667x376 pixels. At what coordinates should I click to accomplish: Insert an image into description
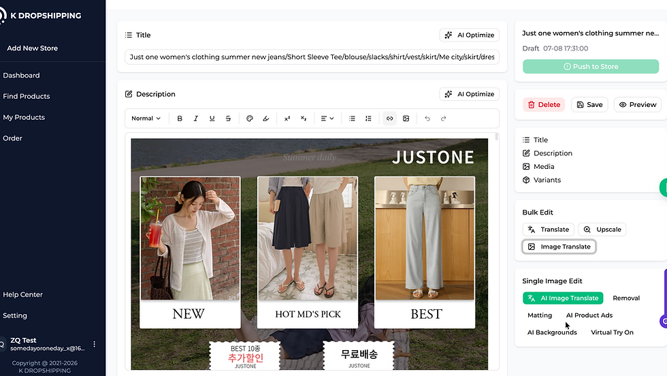coord(406,119)
